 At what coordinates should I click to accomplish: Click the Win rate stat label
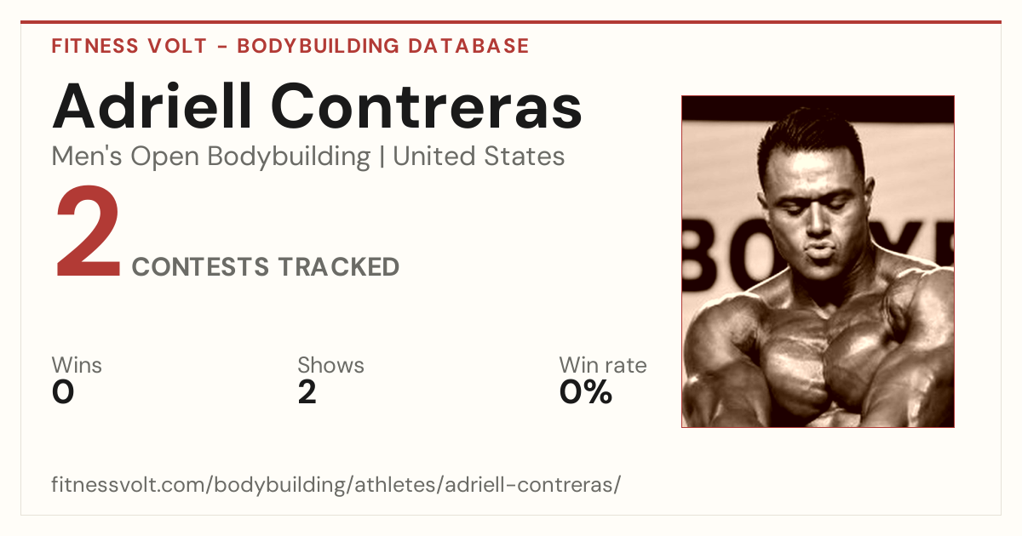[603, 365]
